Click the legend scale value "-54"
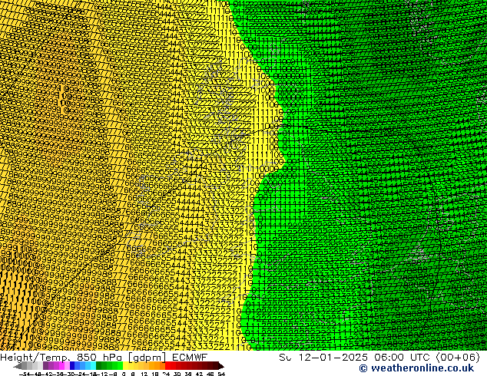This screenshot has height=376, width=487. point(25,374)
